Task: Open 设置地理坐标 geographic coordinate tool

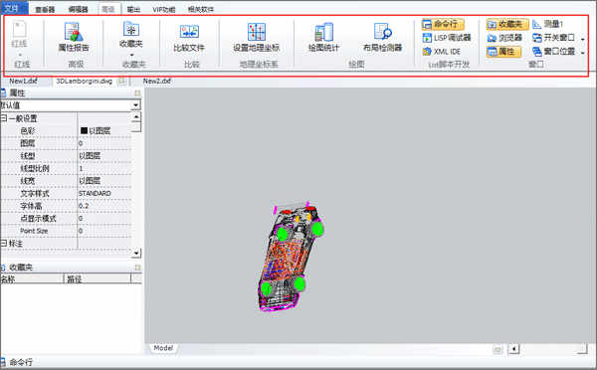Action: click(257, 37)
